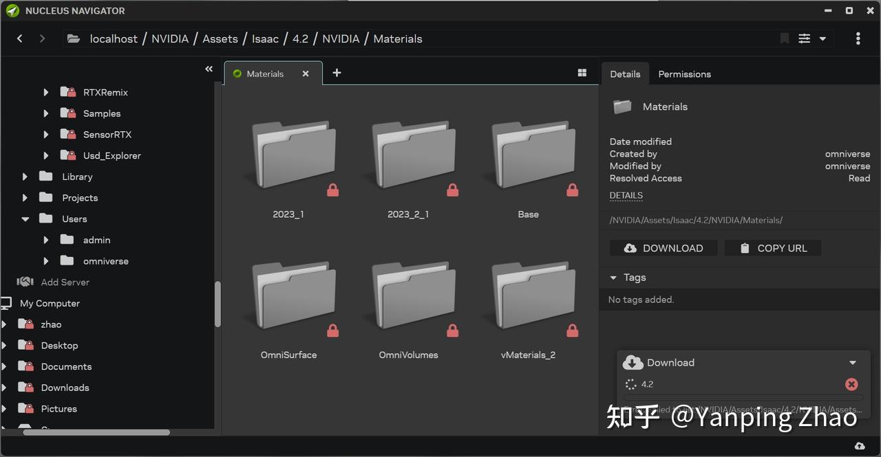This screenshot has width=881, height=457.
Task: Bookmark the current Materials location
Action: coord(784,38)
